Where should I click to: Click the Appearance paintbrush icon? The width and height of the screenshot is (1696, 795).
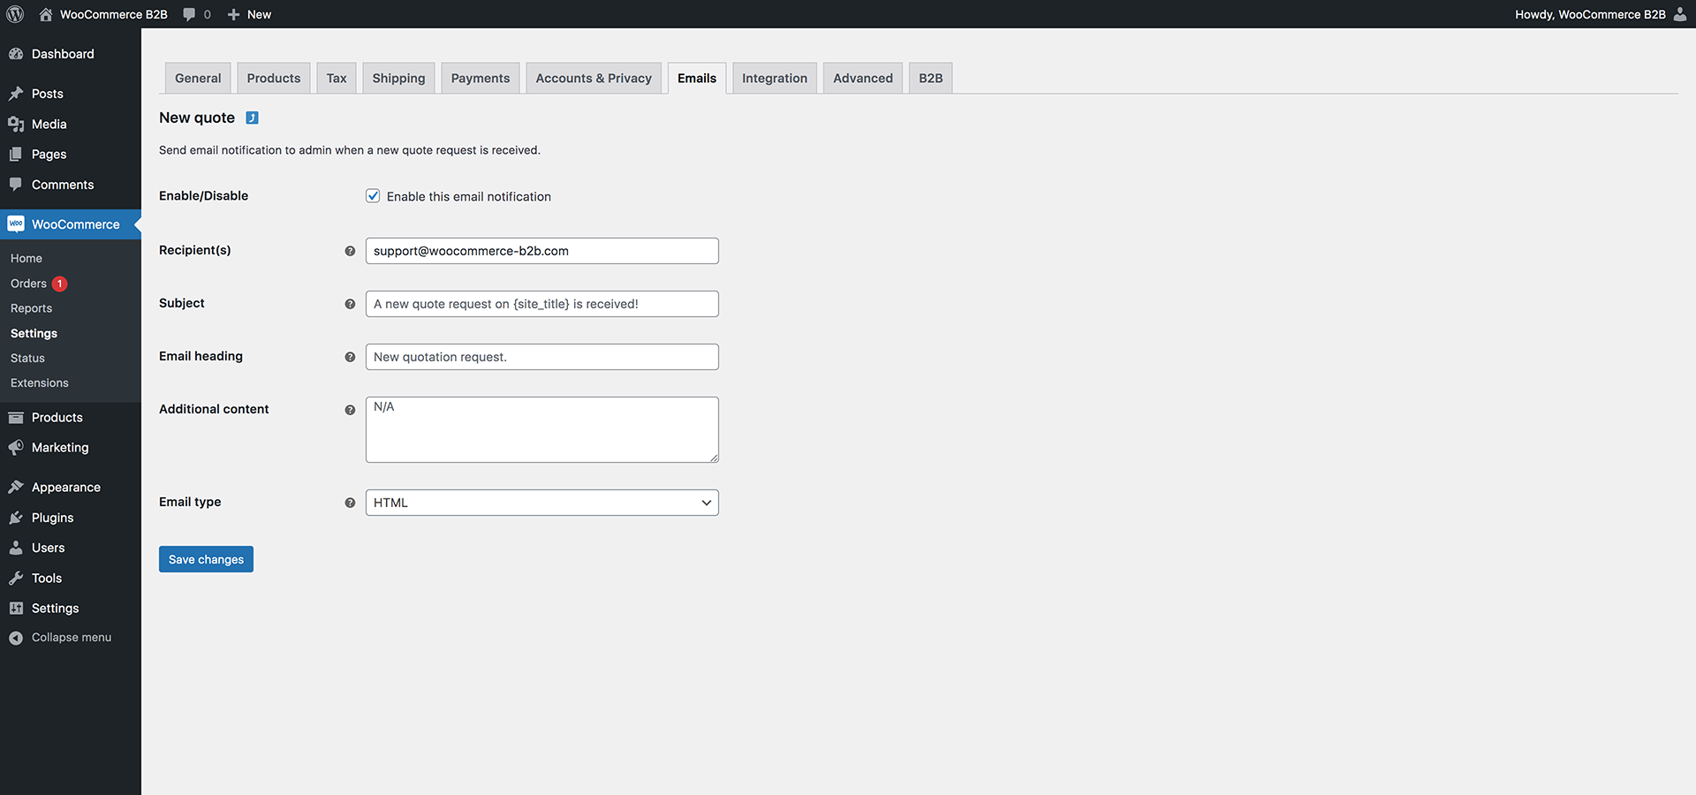[16, 488]
